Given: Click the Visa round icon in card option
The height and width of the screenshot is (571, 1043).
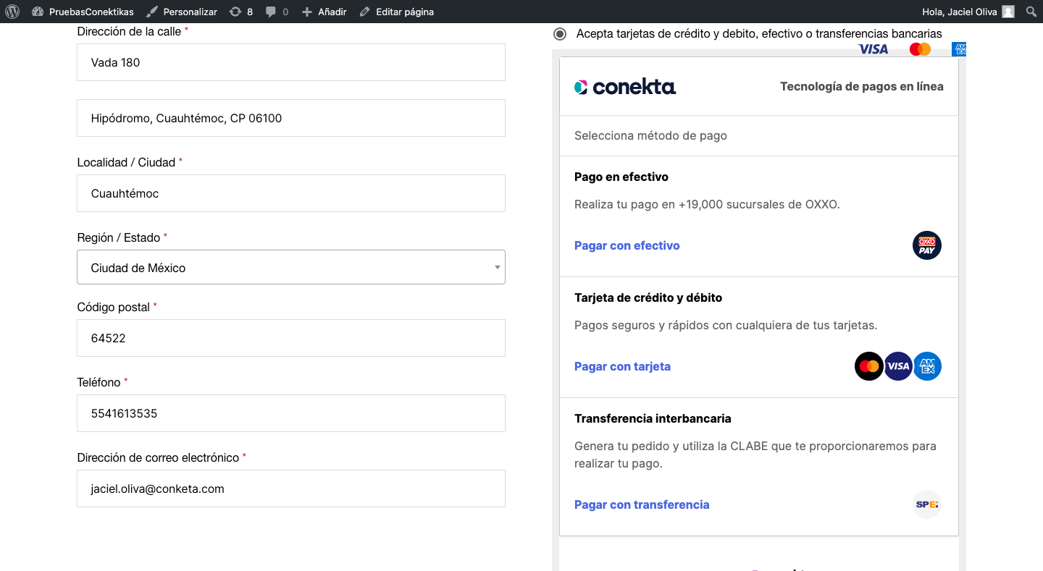Looking at the screenshot, I should pos(898,366).
